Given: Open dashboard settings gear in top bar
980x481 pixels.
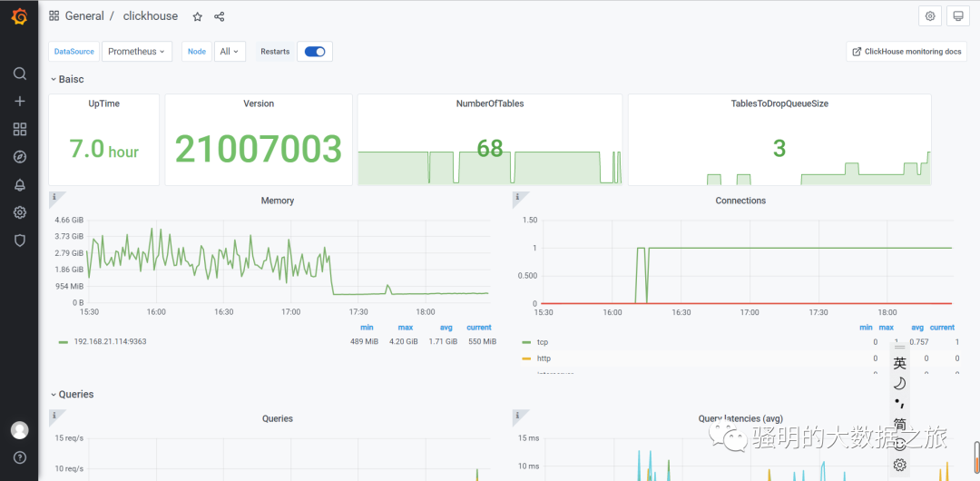Looking at the screenshot, I should tap(930, 16).
